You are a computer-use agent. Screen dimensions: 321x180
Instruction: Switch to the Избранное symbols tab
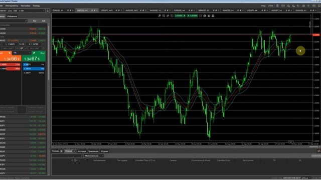pos(12,16)
